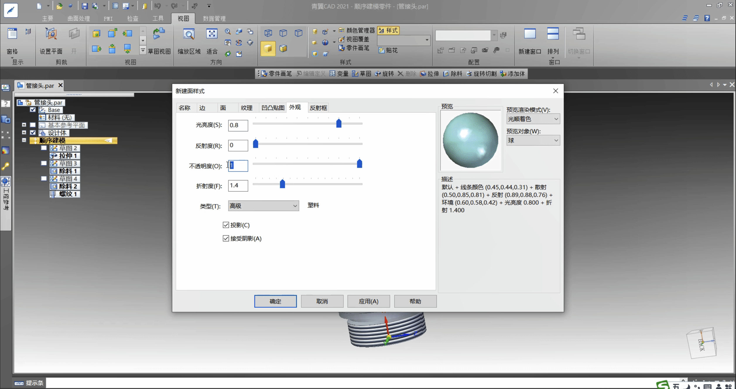Image resolution: width=736 pixels, height=389 pixels.
Task: Click the 反射度(R) value field
Action: pos(238,145)
